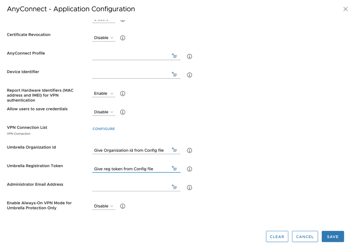
Task: Change Always-On VPN Mode Disable dropdown
Action: [103, 206]
